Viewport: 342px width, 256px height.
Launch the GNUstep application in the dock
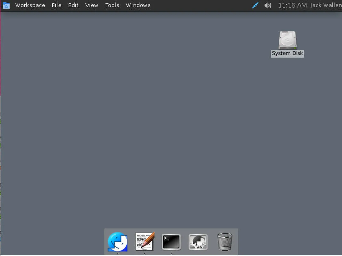(x=198, y=241)
